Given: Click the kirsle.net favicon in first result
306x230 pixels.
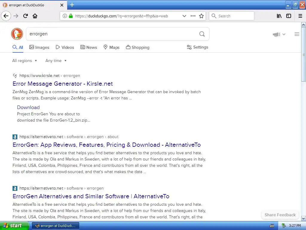Looking at the screenshot, I should pos(15,75).
